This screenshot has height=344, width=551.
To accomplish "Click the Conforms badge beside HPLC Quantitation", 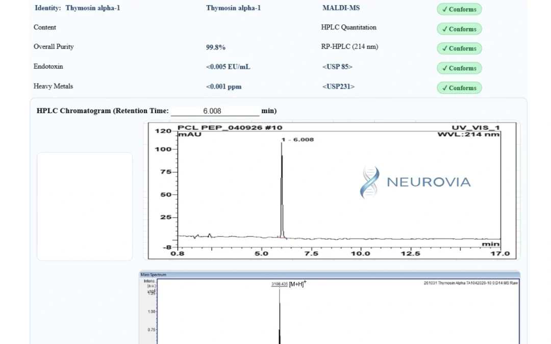I will [x=459, y=29].
